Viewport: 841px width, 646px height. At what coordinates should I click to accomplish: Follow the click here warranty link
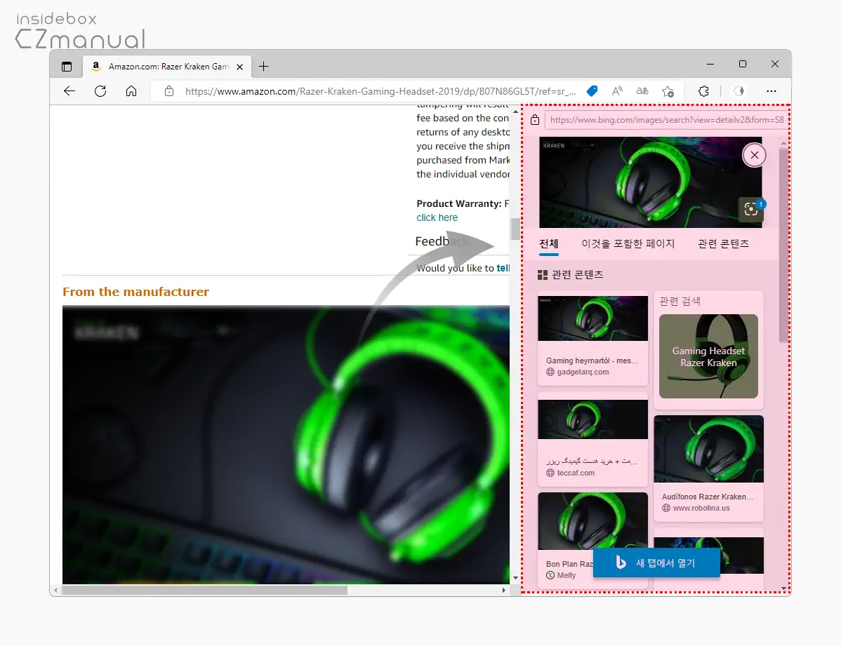click(437, 217)
